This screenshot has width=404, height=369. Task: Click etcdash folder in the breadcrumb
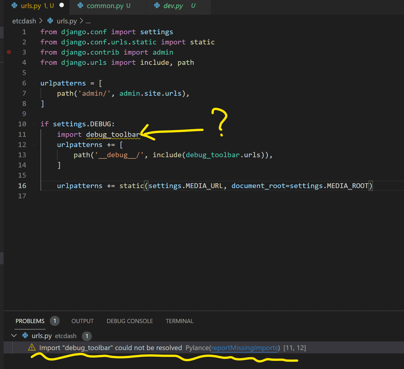coord(24,21)
